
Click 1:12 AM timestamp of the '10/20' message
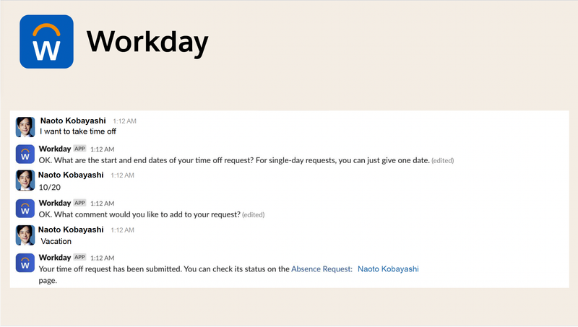pos(122,175)
